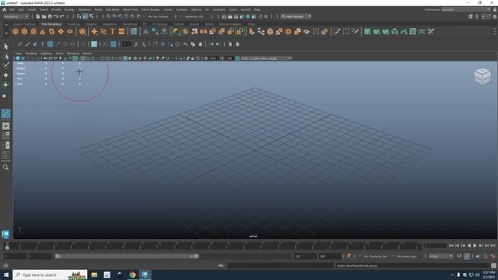Click the view cube in the viewport
The image size is (498, 280).
[482, 76]
